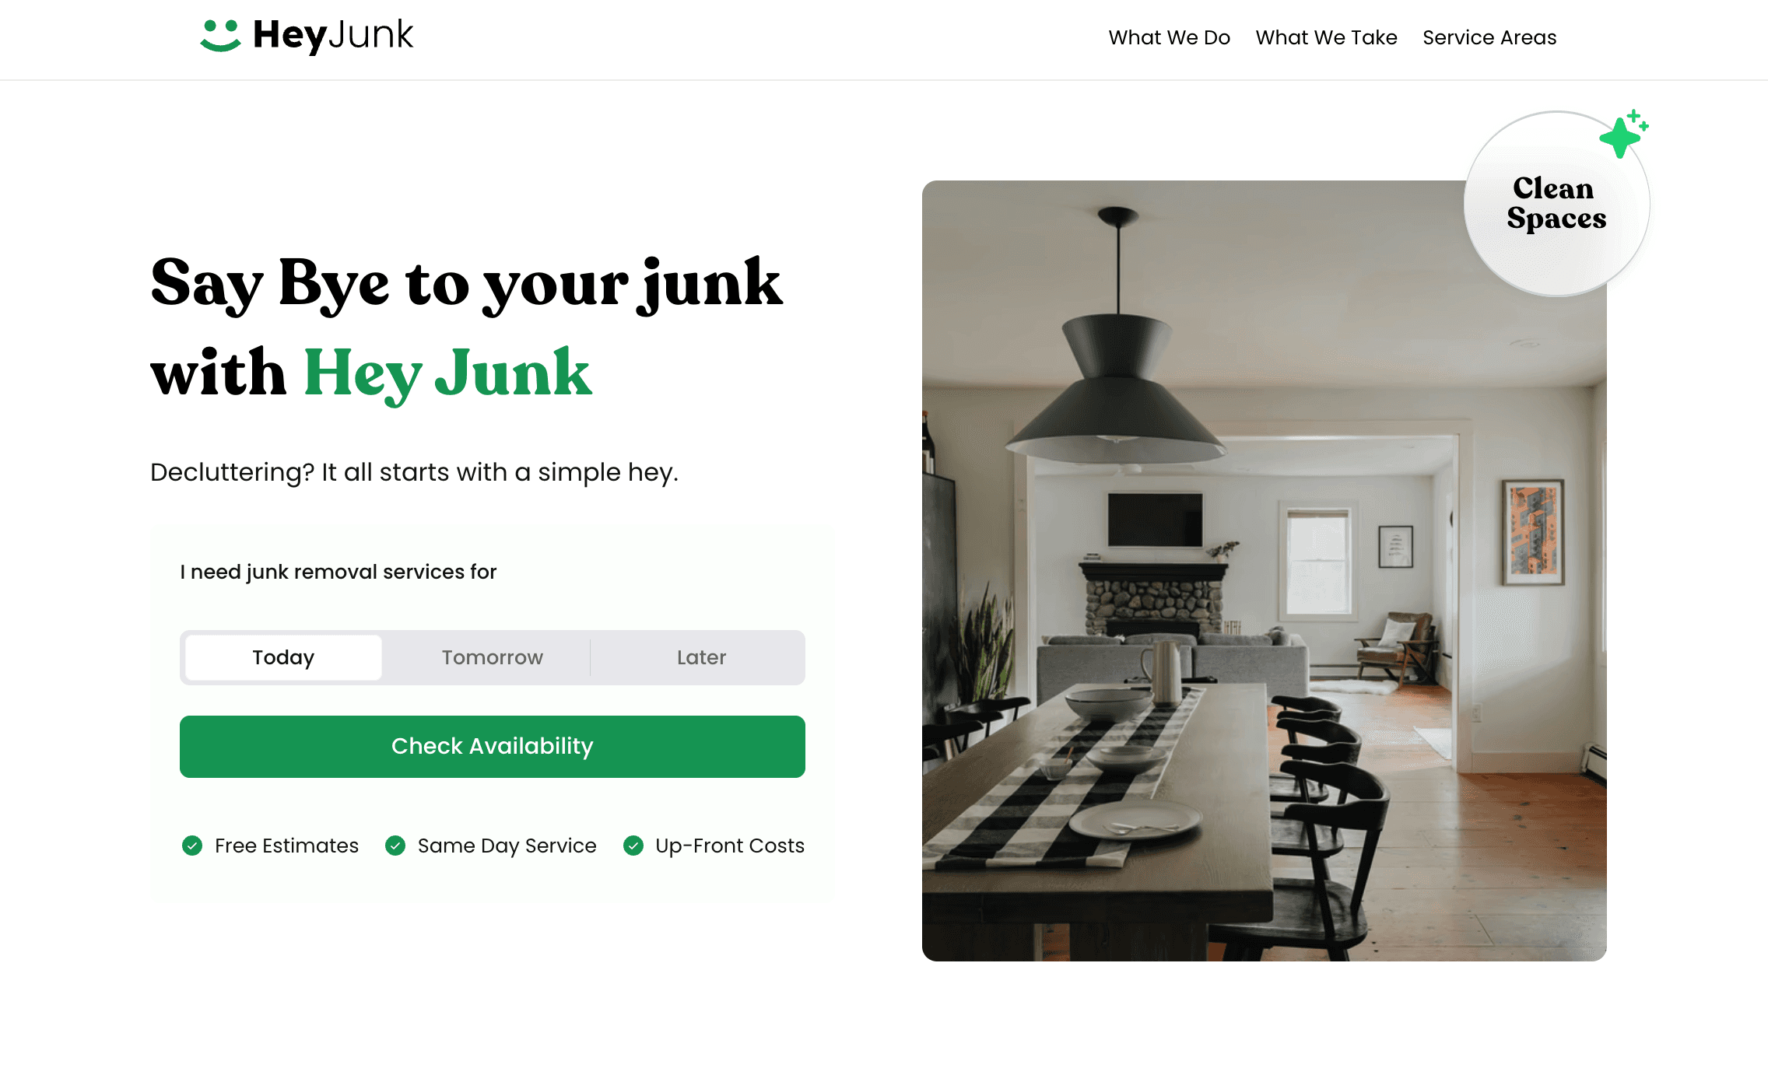Select the Later option

(701, 658)
